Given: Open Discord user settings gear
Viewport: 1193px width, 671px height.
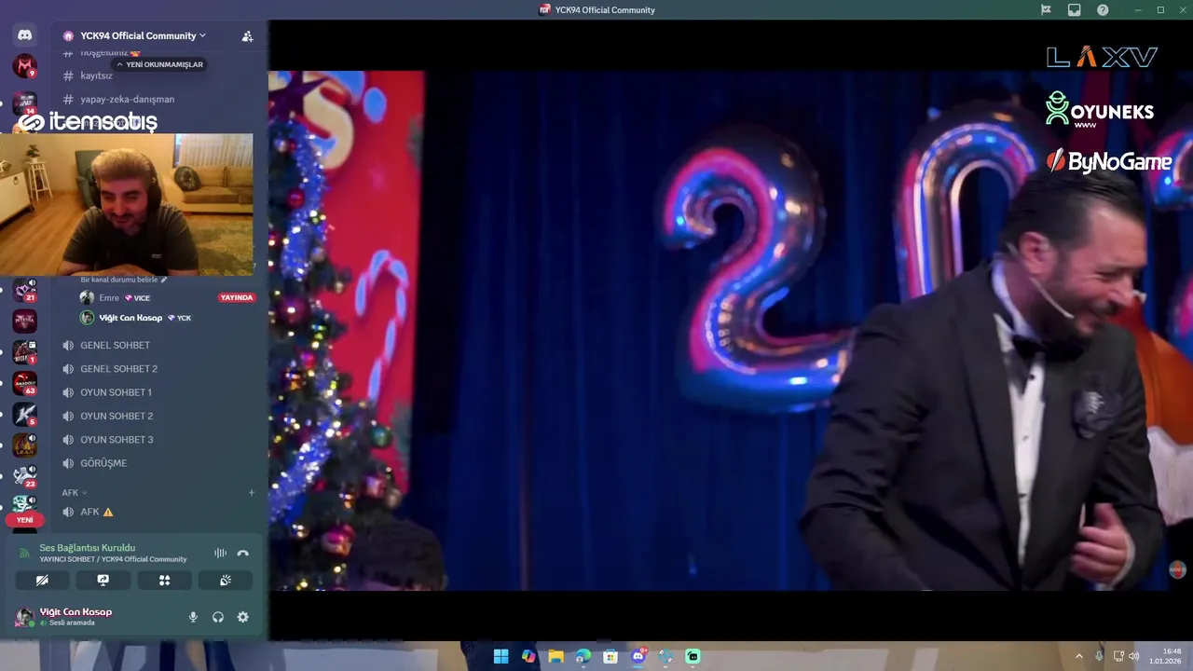Looking at the screenshot, I should point(243,617).
